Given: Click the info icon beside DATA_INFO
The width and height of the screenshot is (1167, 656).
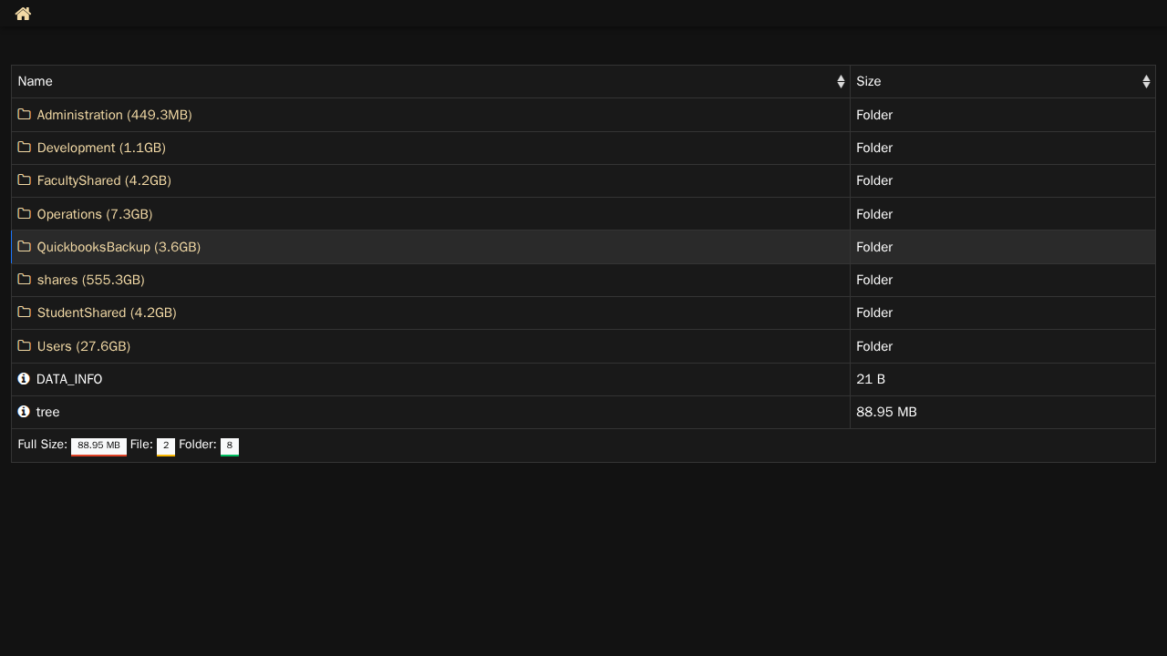Looking at the screenshot, I should [x=24, y=379].
